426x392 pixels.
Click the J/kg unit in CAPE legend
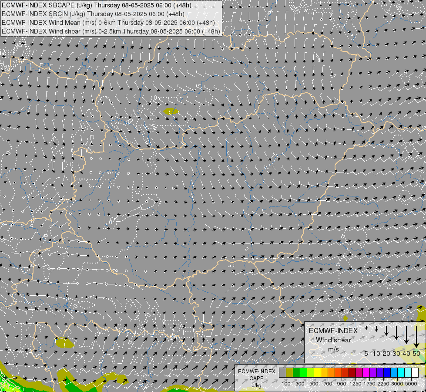[x=256, y=385]
